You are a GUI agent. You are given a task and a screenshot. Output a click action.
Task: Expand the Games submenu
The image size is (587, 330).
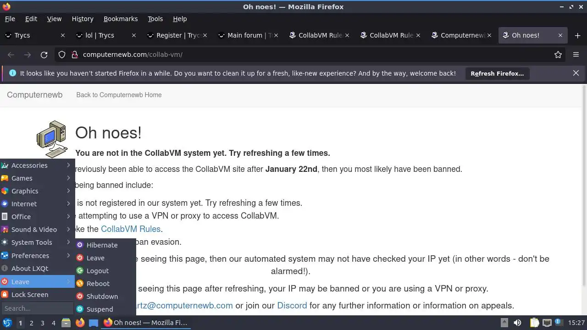pos(37,178)
